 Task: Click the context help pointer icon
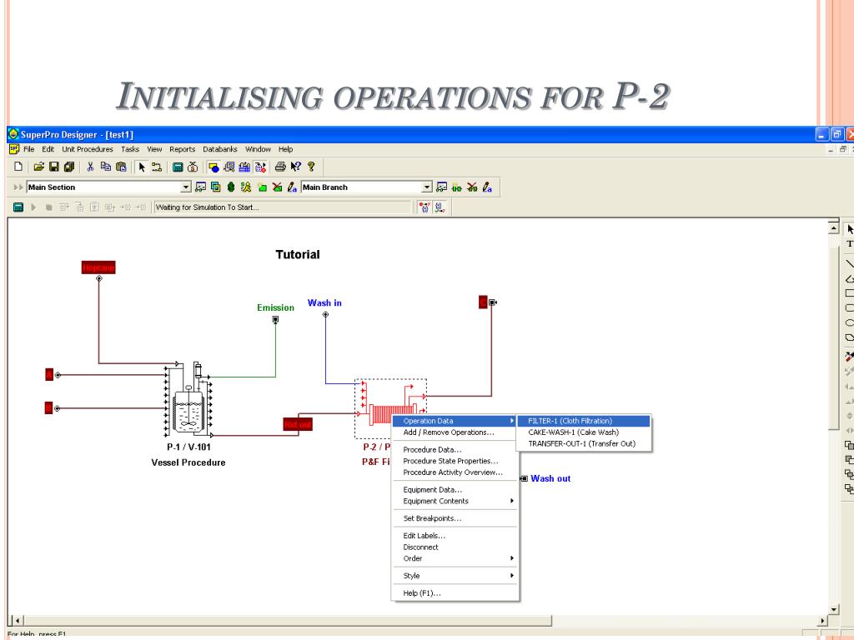click(296, 167)
